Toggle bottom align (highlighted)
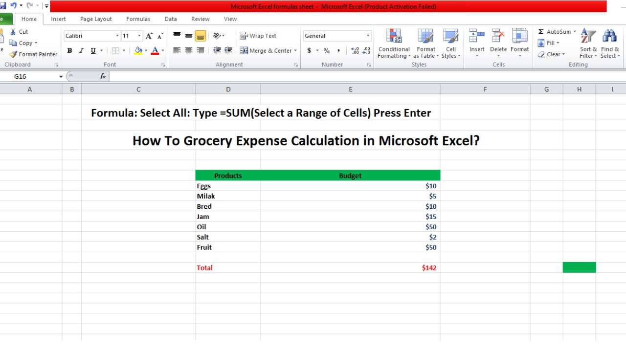This screenshot has height=352, width=626. [x=200, y=36]
